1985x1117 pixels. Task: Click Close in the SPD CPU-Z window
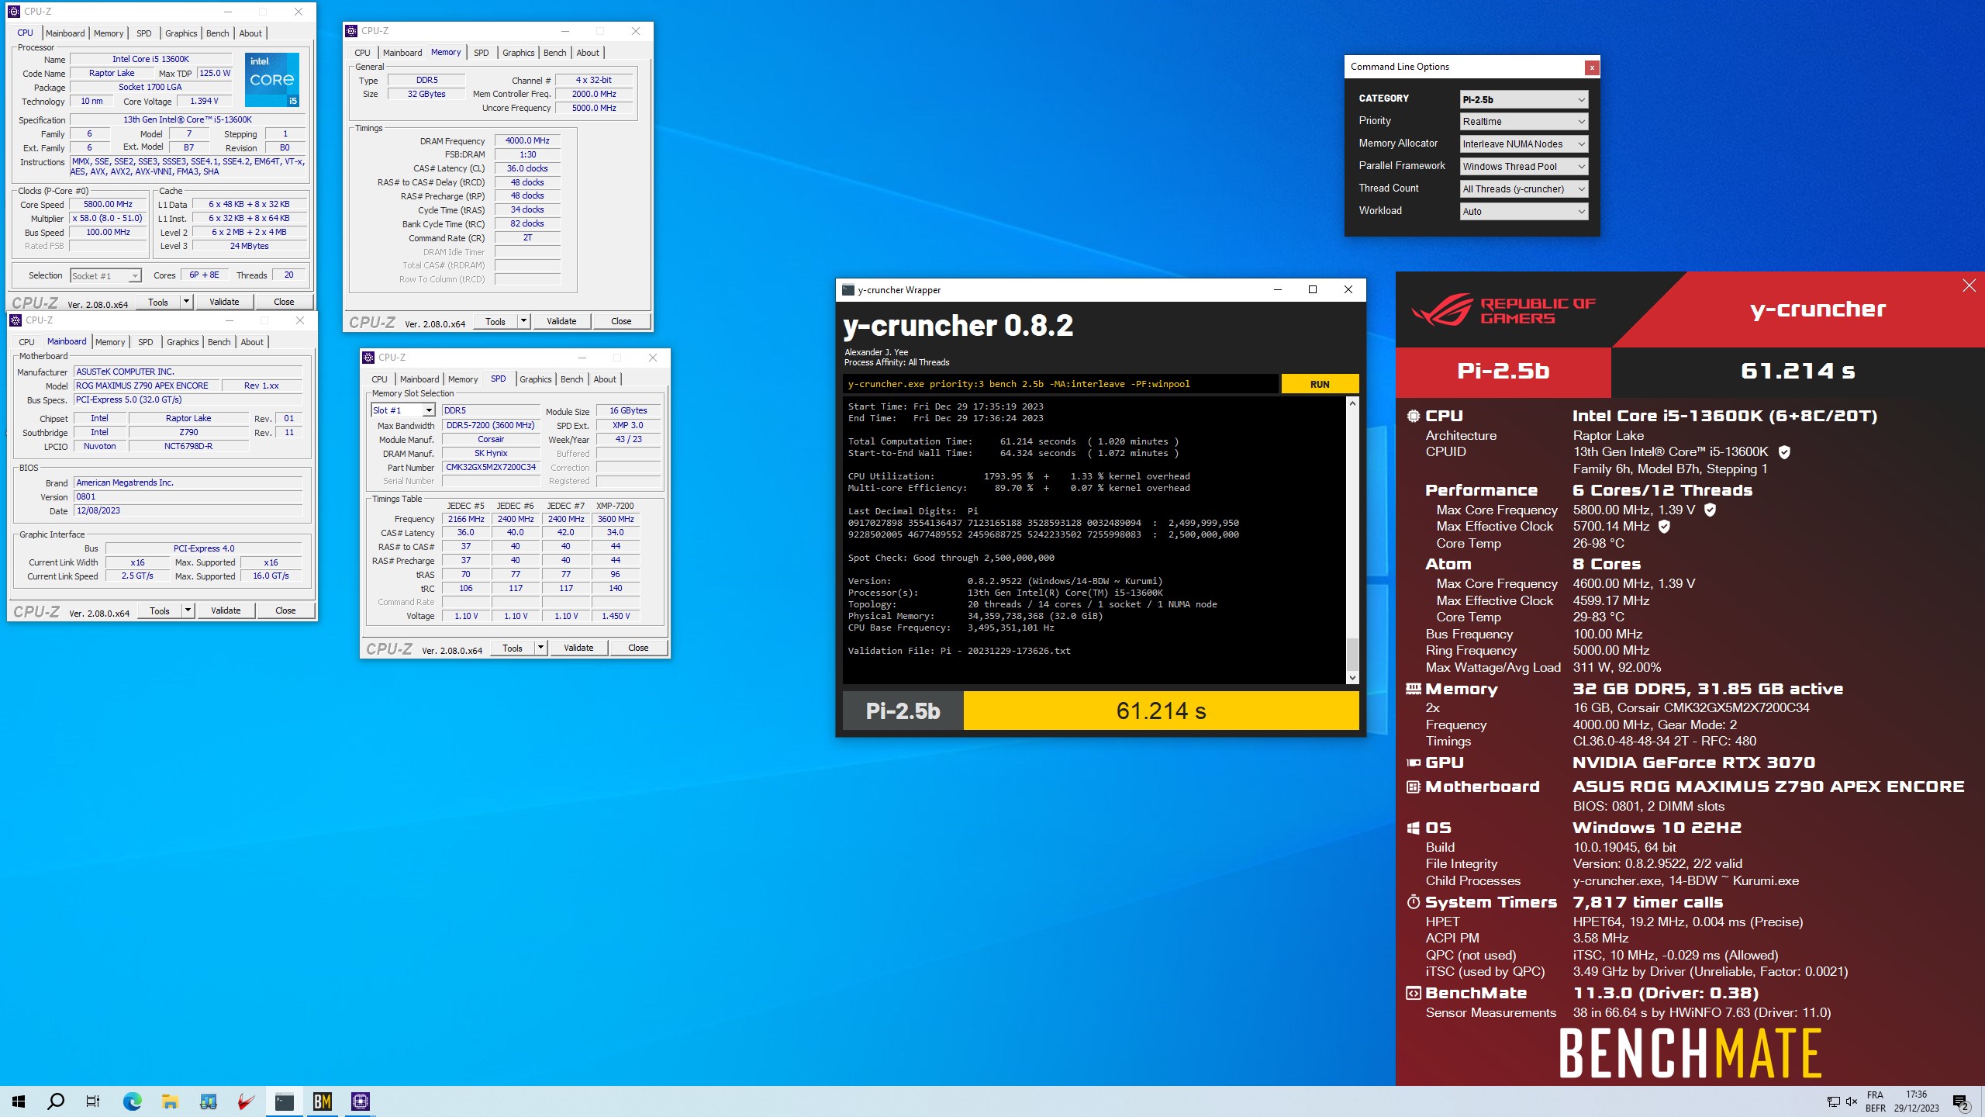[638, 648]
